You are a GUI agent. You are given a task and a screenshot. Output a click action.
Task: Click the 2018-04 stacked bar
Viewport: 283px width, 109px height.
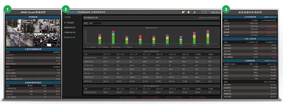coord(208,37)
